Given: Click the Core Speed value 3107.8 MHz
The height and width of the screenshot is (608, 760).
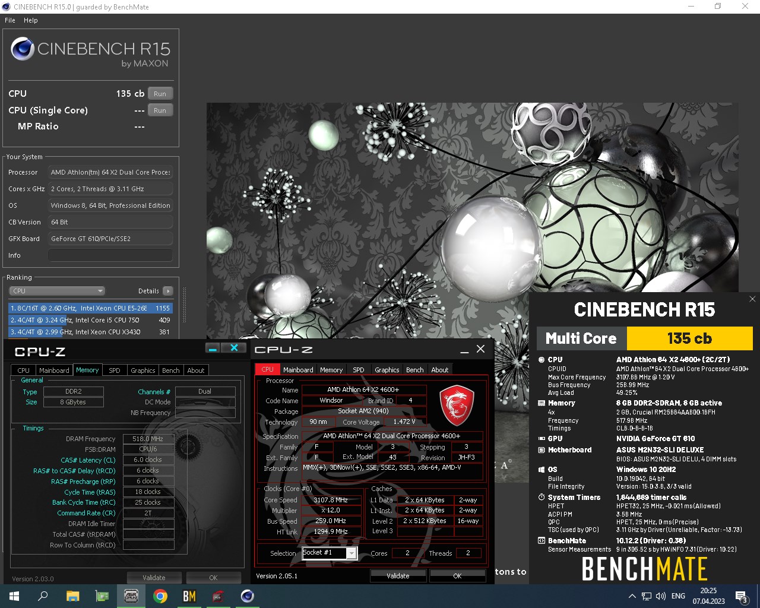Looking at the screenshot, I should 331,500.
